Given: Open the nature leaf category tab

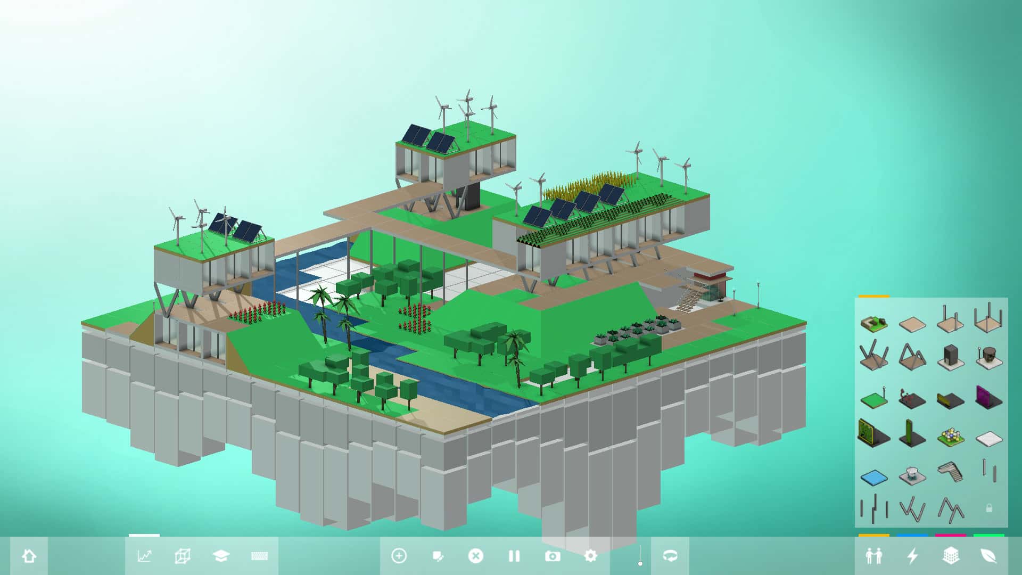Looking at the screenshot, I should point(988,556).
